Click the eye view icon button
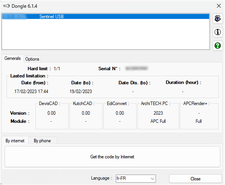Screen dimensions: 225x185 tap(218, 19)
